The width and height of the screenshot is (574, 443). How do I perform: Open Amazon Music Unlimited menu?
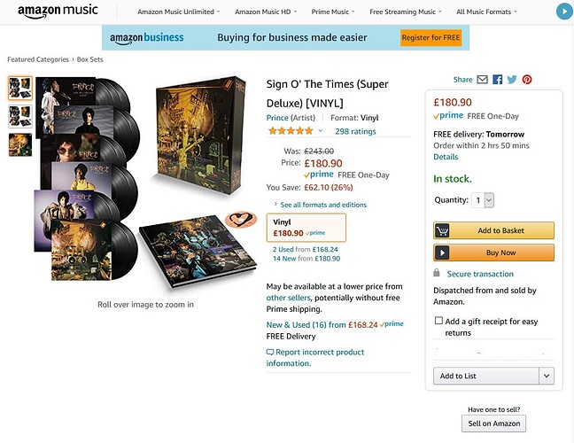(x=179, y=12)
